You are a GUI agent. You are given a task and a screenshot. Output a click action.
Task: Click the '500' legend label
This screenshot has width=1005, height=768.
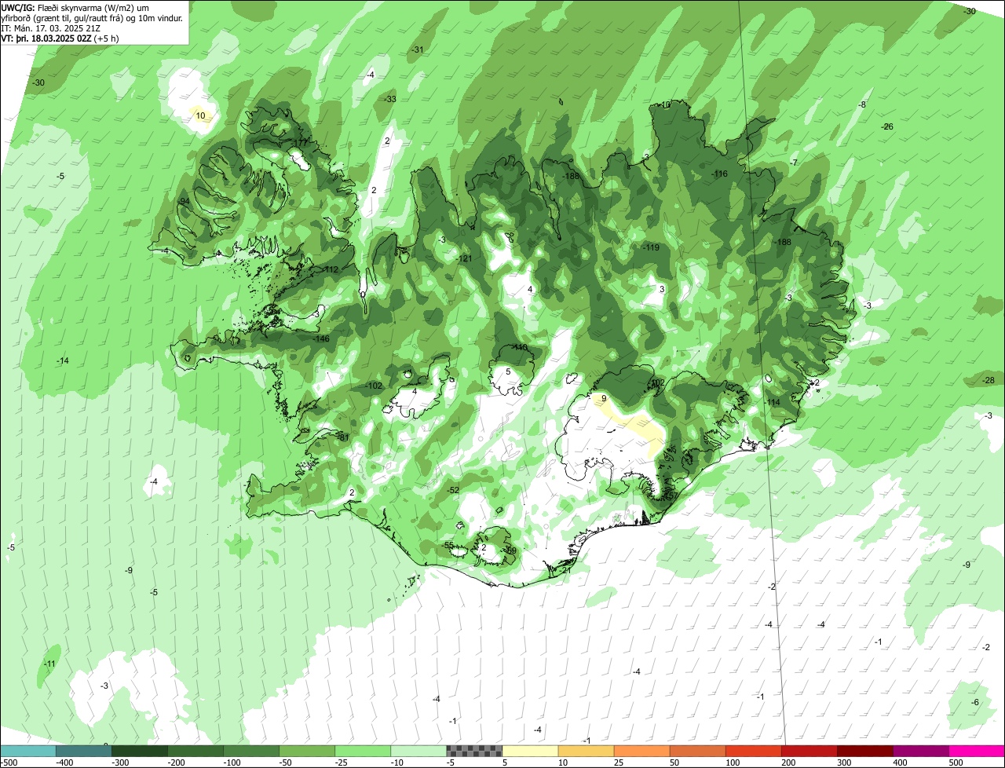tap(956, 763)
